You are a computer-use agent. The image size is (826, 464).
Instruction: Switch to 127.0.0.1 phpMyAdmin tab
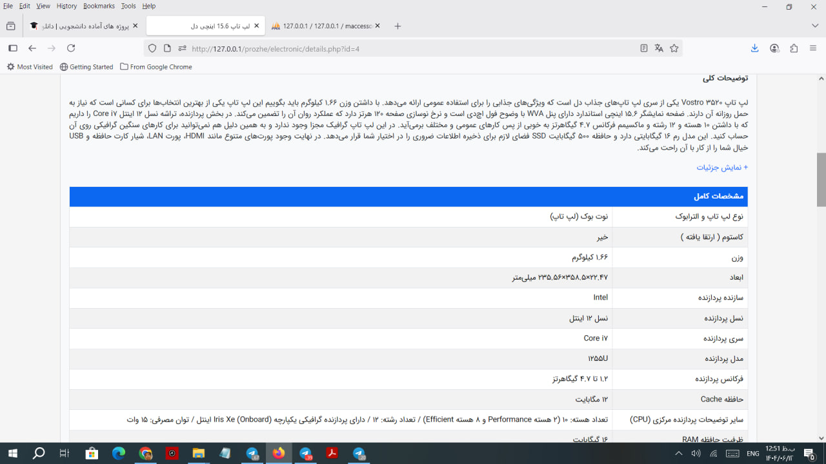(x=326, y=26)
